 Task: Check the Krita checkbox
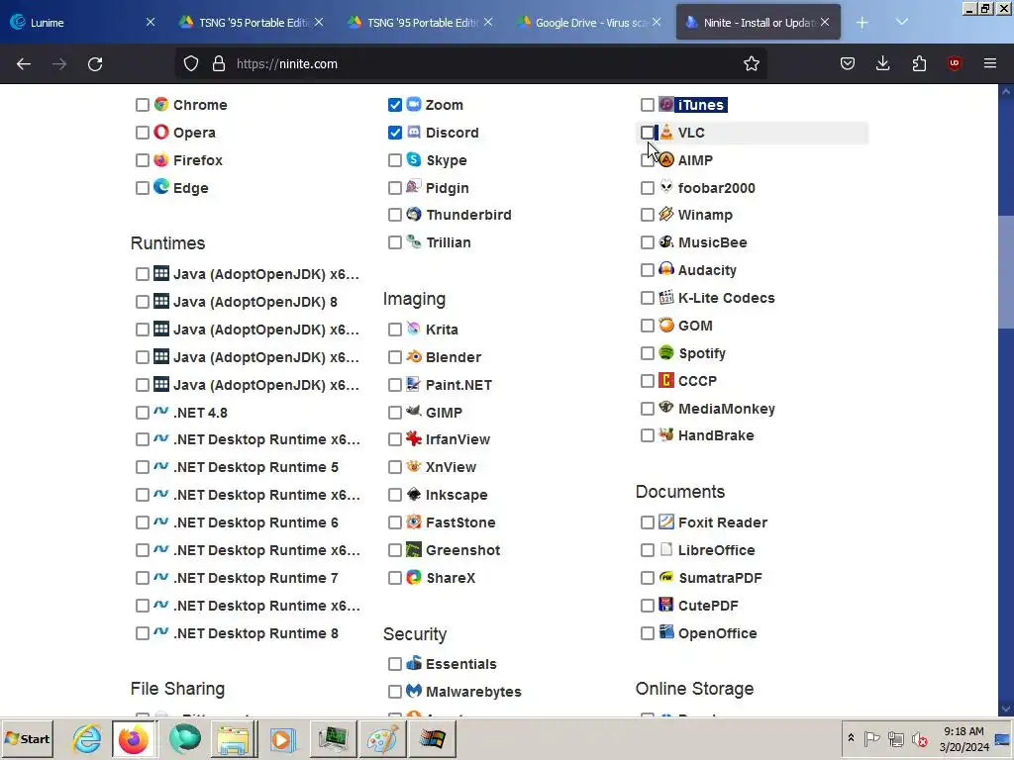(394, 330)
